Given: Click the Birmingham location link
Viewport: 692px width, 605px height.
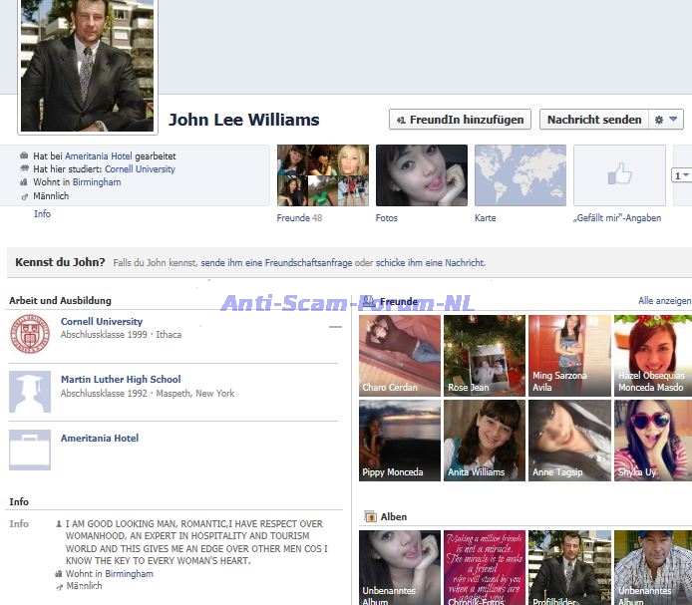Looking at the screenshot, I should coord(96,182).
